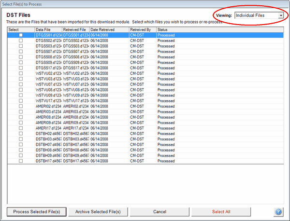Screen dimensions: 290x221
Task: Check the box for DTGSS09 row
Action: (x=21, y=62)
